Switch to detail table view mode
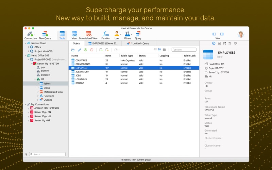The height and width of the screenshot is (170, 272). click(164, 50)
